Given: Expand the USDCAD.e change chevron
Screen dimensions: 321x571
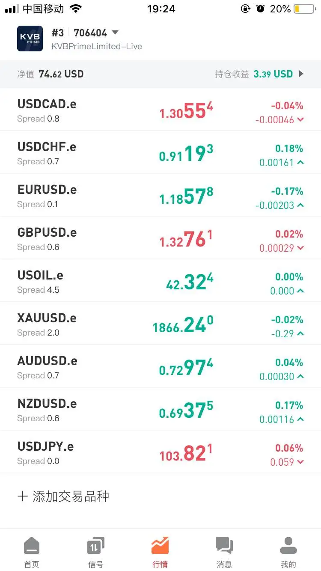Looking at the screenshot, I should (x=300, y=120).
